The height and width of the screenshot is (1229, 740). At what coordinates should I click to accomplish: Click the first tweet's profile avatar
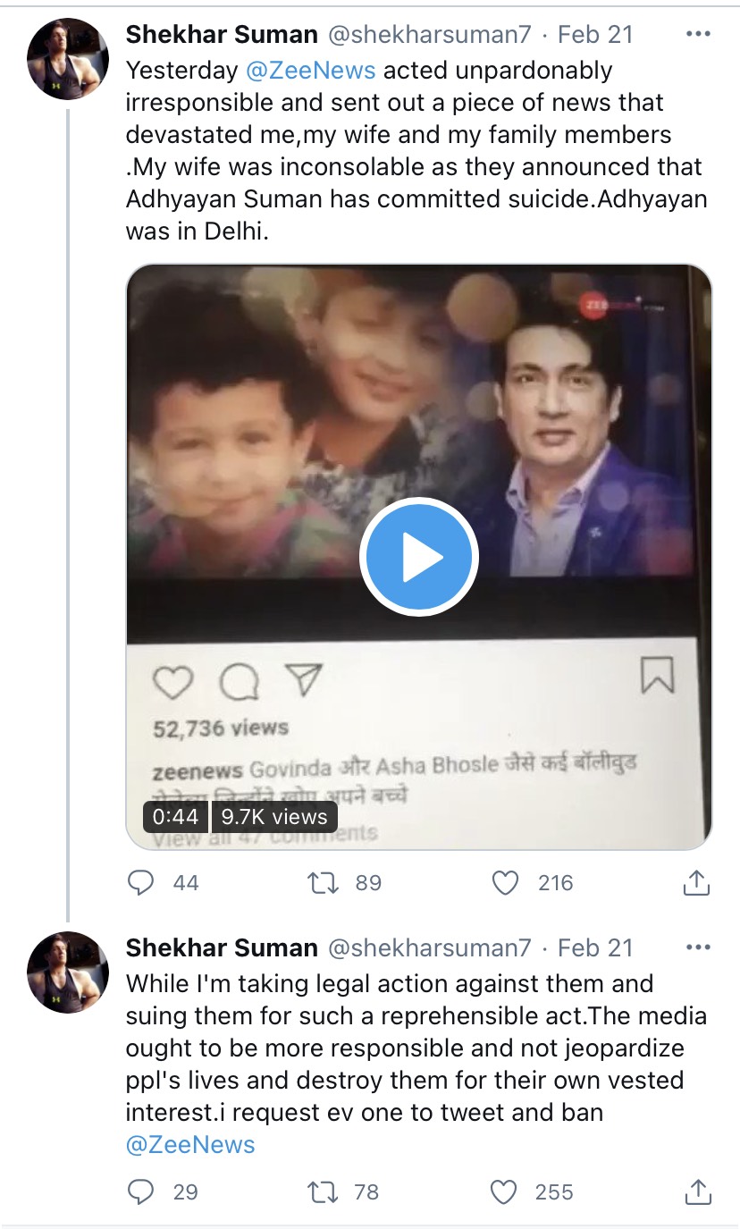click(68, 58)
